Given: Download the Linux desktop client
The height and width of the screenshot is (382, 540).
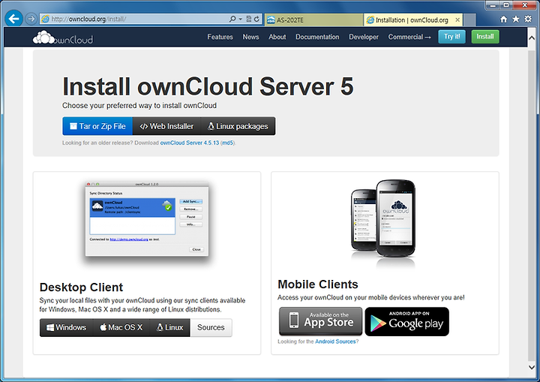Looking at the screenshot, I should [169, 327].
